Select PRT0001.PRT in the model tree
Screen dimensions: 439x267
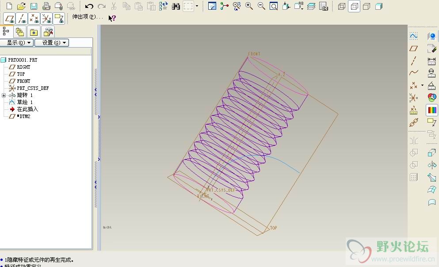coord(23,60)
